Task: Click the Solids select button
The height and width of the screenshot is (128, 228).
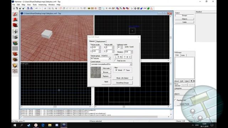Action: (x=185, y=22)
